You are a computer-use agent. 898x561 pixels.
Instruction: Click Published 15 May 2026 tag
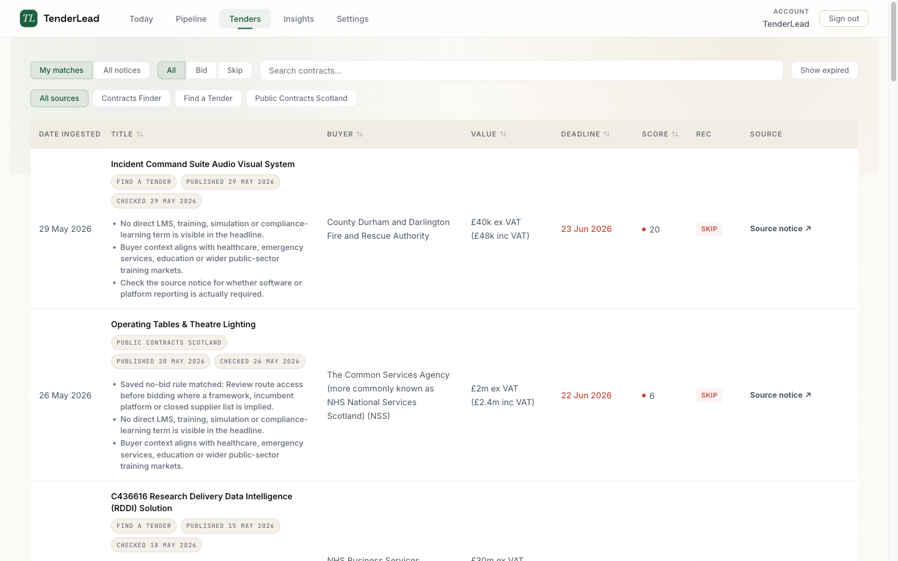pyautogui.click(x=230, y=526)
